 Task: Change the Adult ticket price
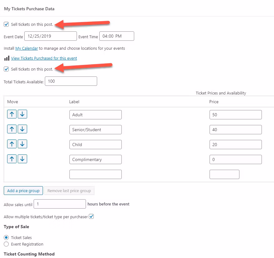point(235,115)
